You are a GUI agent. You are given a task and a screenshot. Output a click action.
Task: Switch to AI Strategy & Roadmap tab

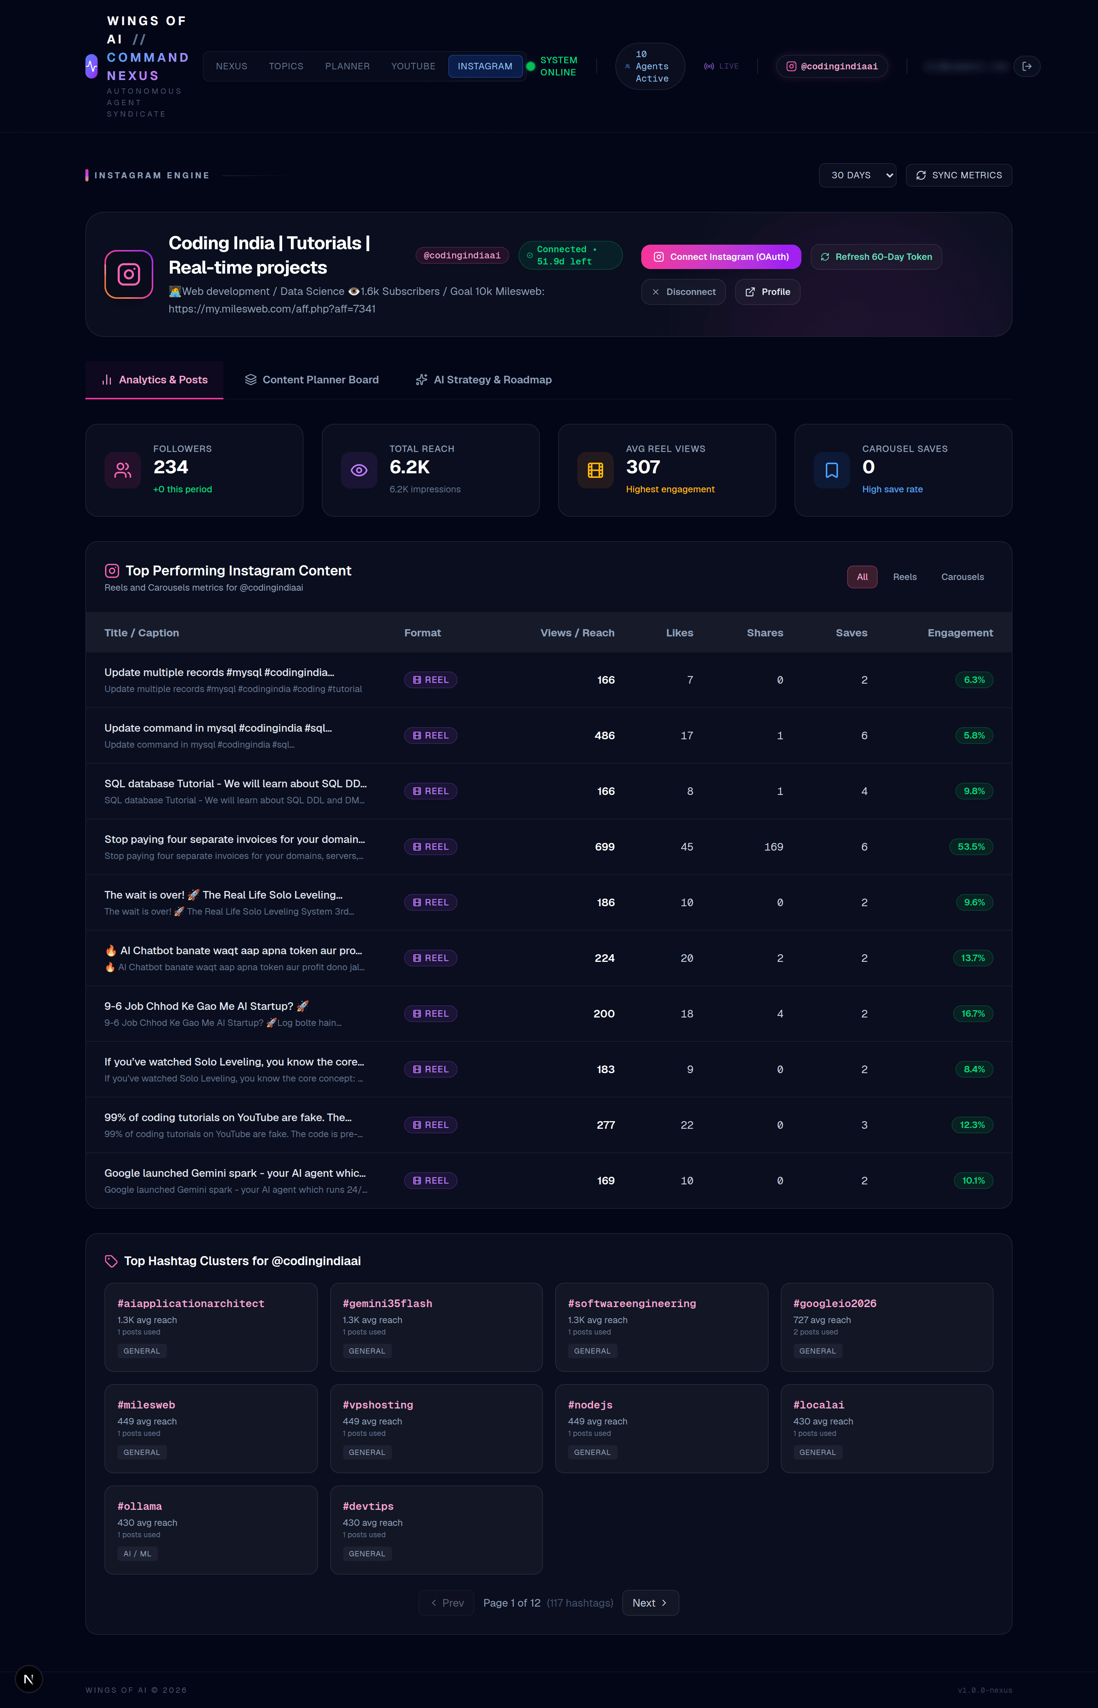(x=483, y=380)
